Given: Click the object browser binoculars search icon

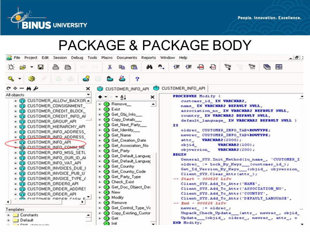Looking at the screenshot, I should (29, 89).
